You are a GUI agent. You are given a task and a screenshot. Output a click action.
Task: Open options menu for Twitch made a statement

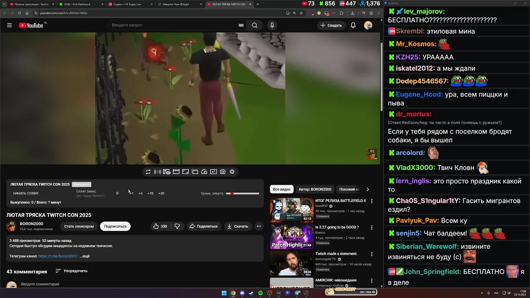tap(372, 254)
